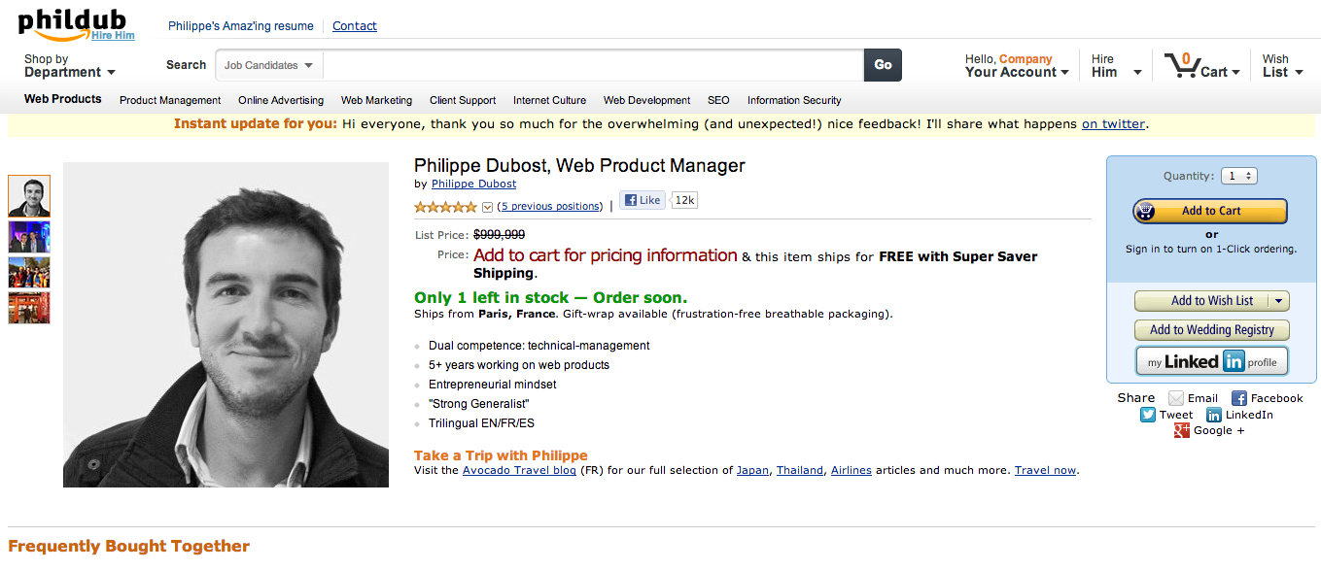The width and height of the screenshot is (1321, 571).
Task: Expand Add to Wish List arrow
Action: pos(1280,301)
